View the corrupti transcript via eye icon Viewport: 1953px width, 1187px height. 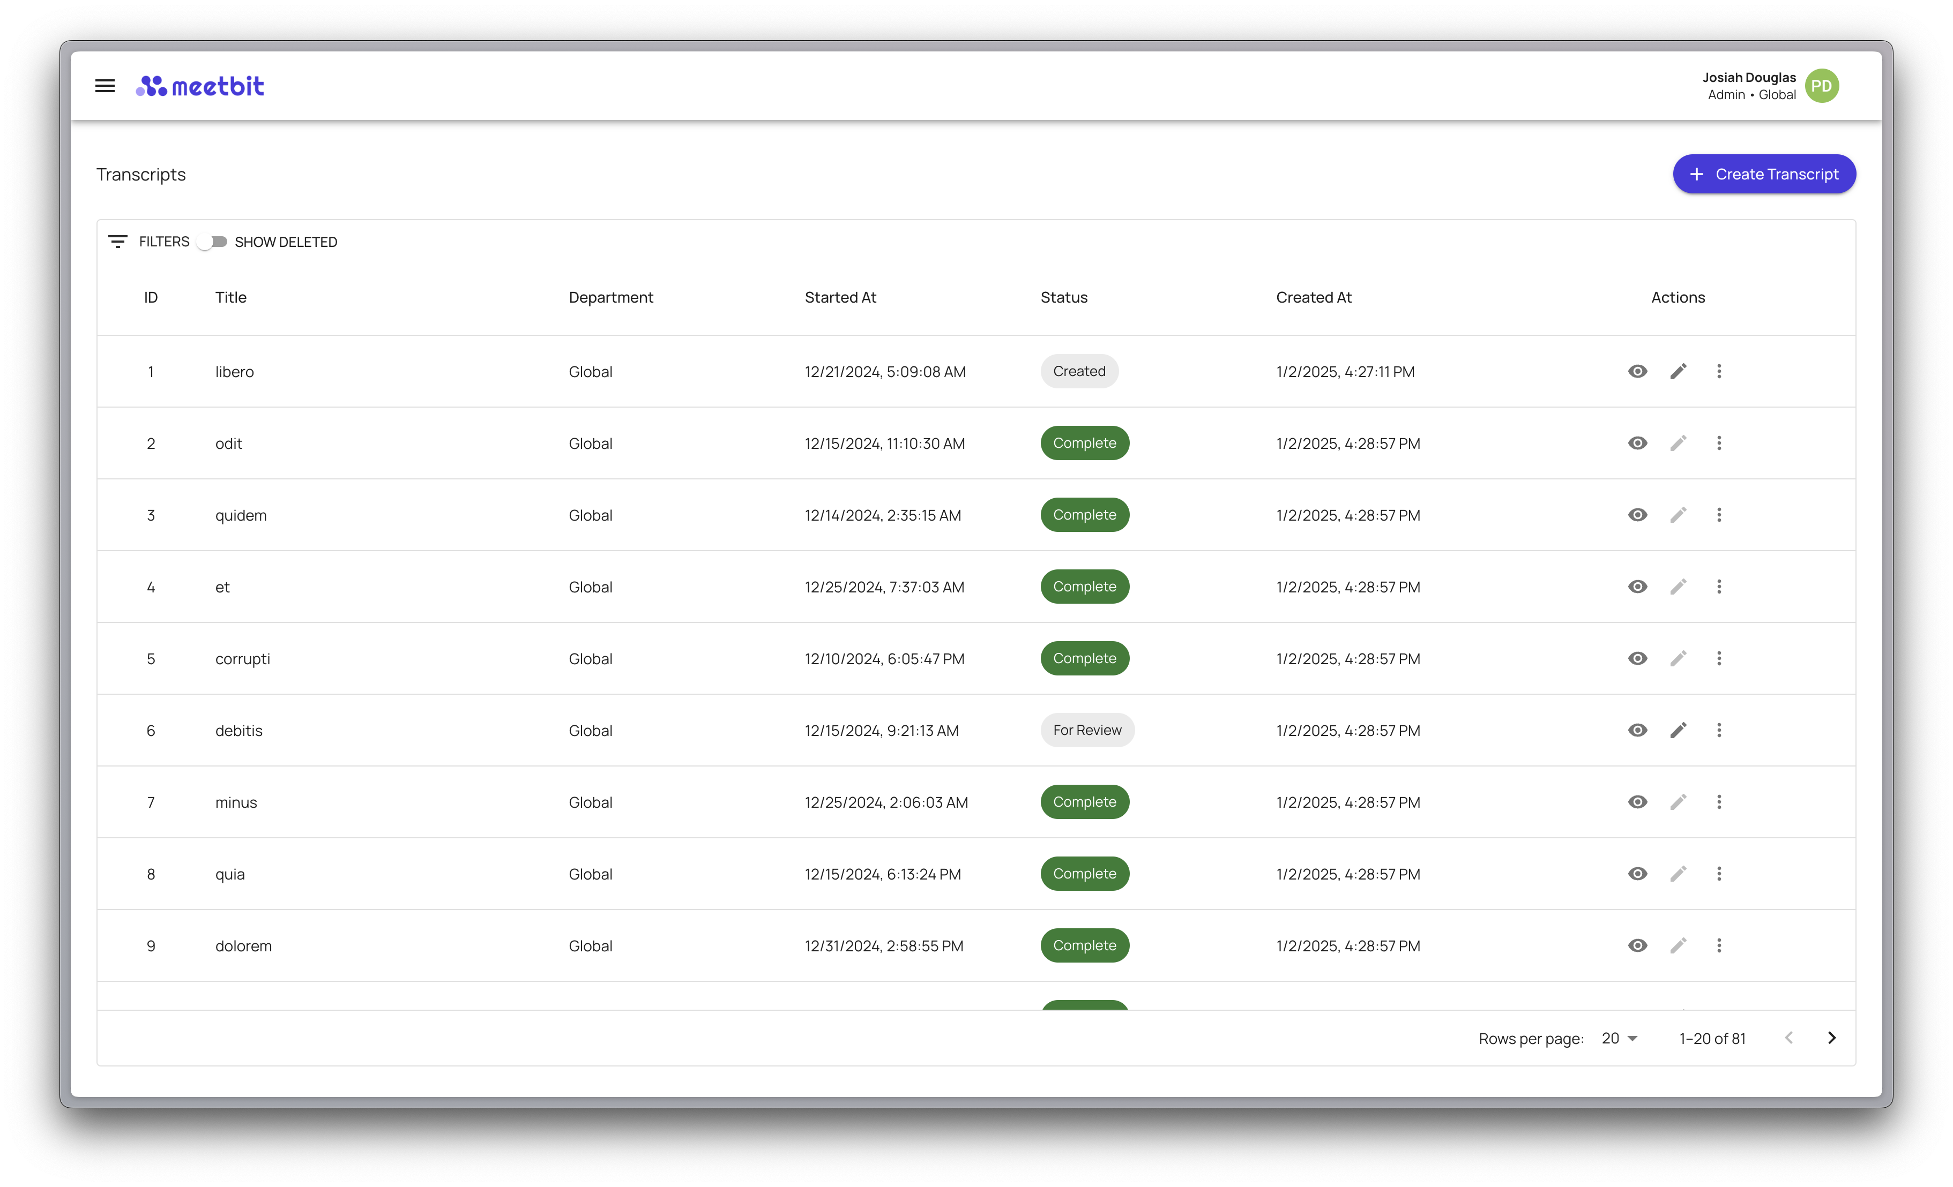pos(1637,658)
